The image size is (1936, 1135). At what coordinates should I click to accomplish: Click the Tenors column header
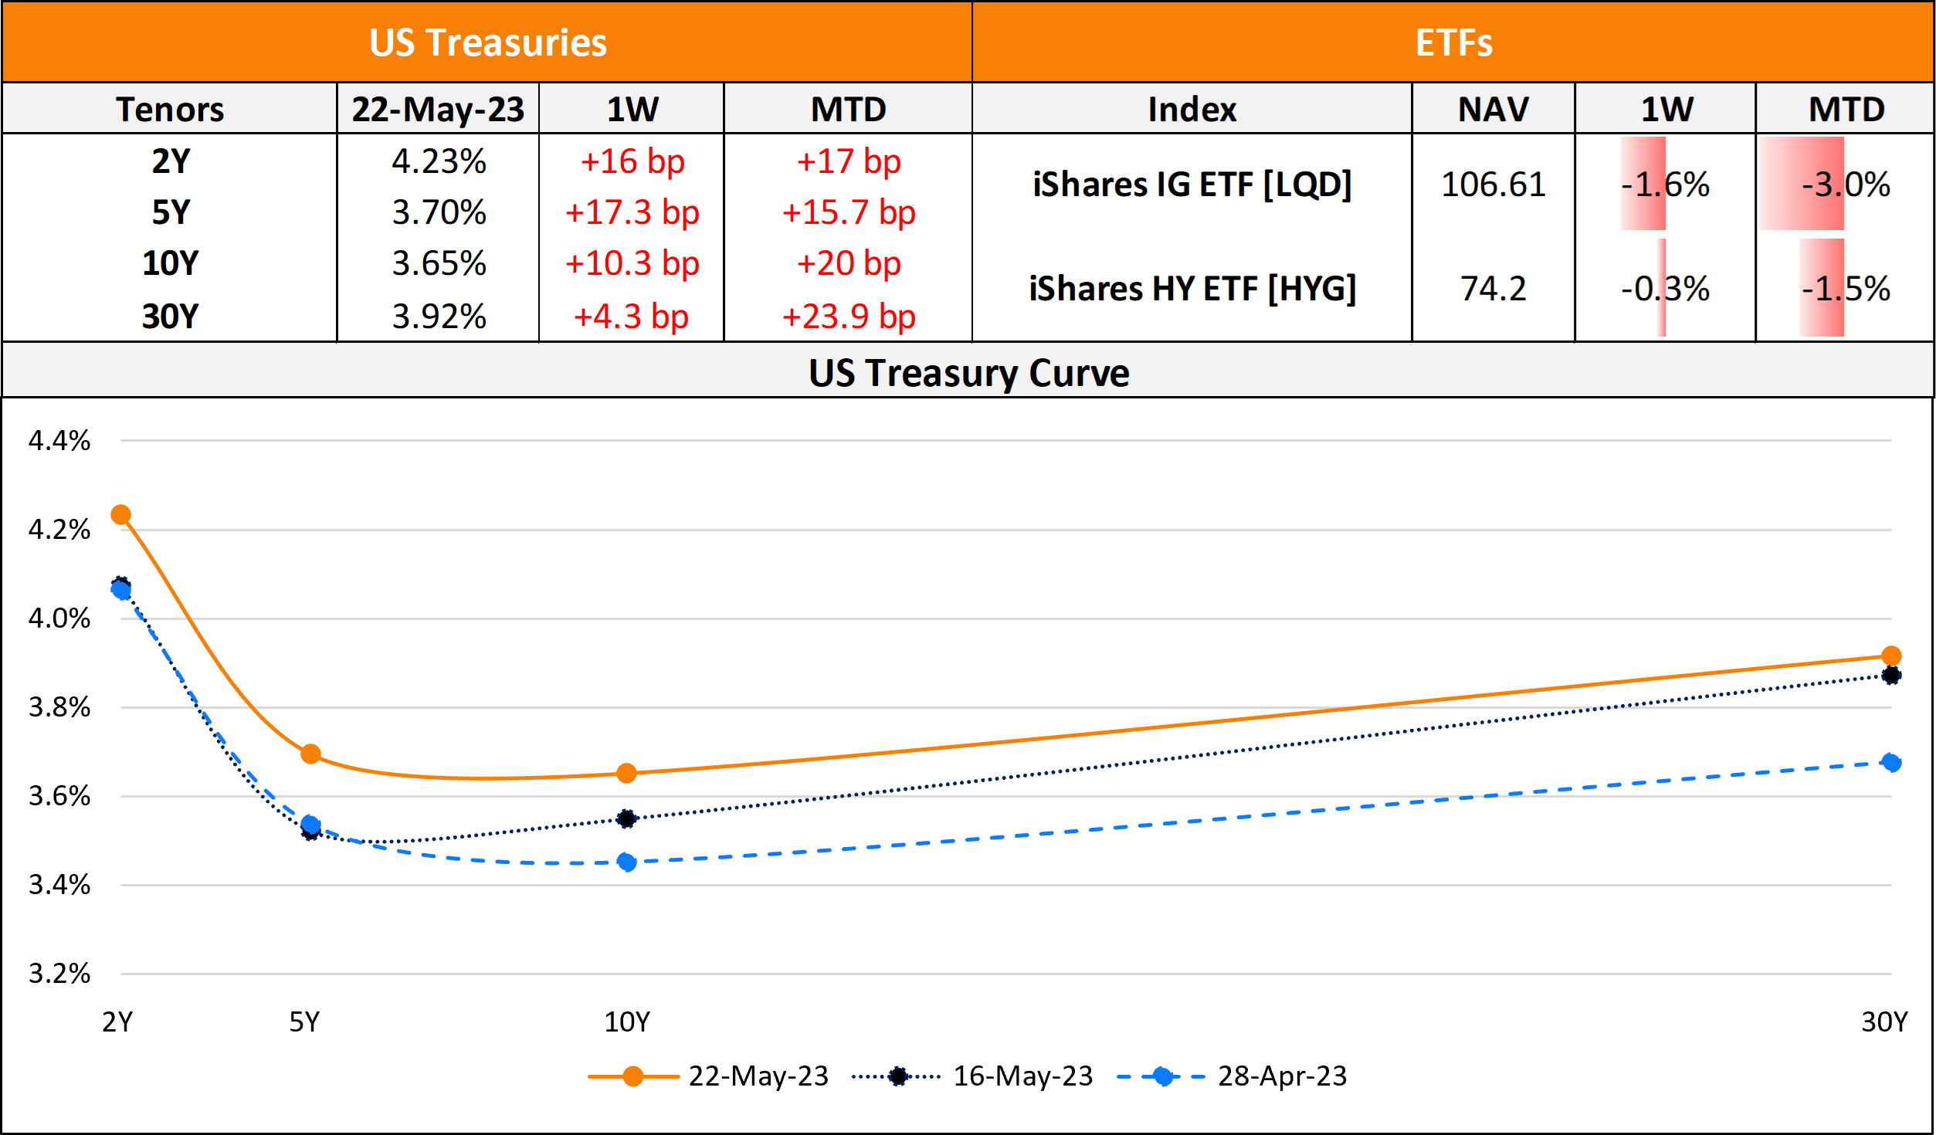point(170,109)
